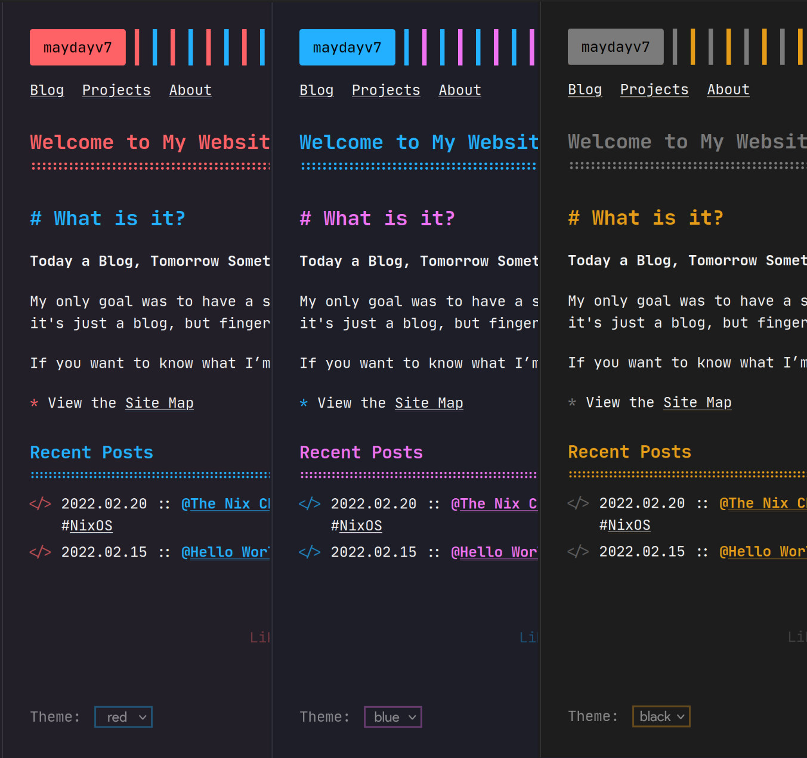This screenshot has height=758, width=807.
Task: Click #NixOS tag in black panel
Action: (625, 525)
